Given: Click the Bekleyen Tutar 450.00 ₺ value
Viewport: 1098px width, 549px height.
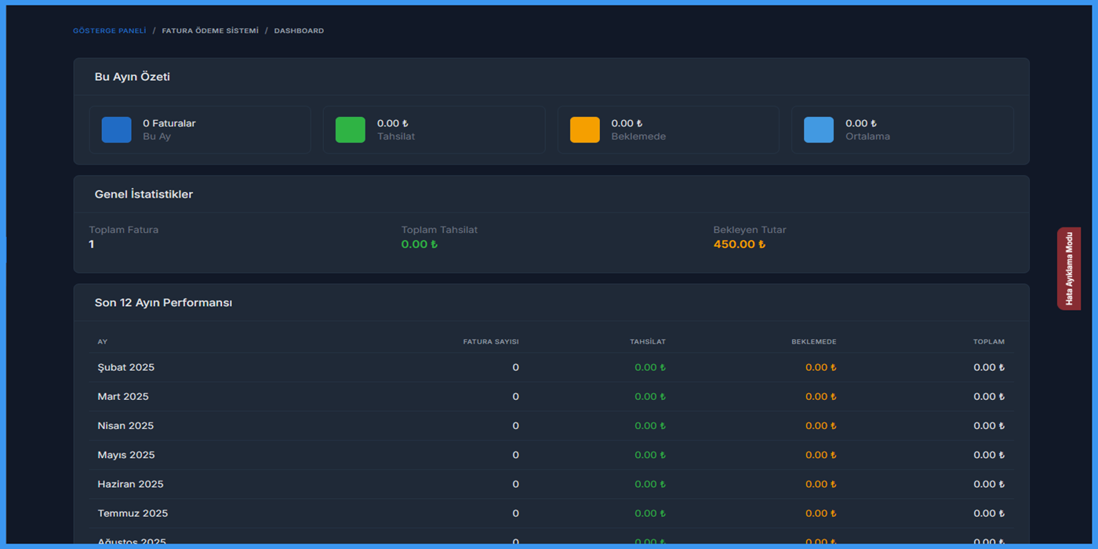Looking at the screenshot, I should (x=739, y=244).
